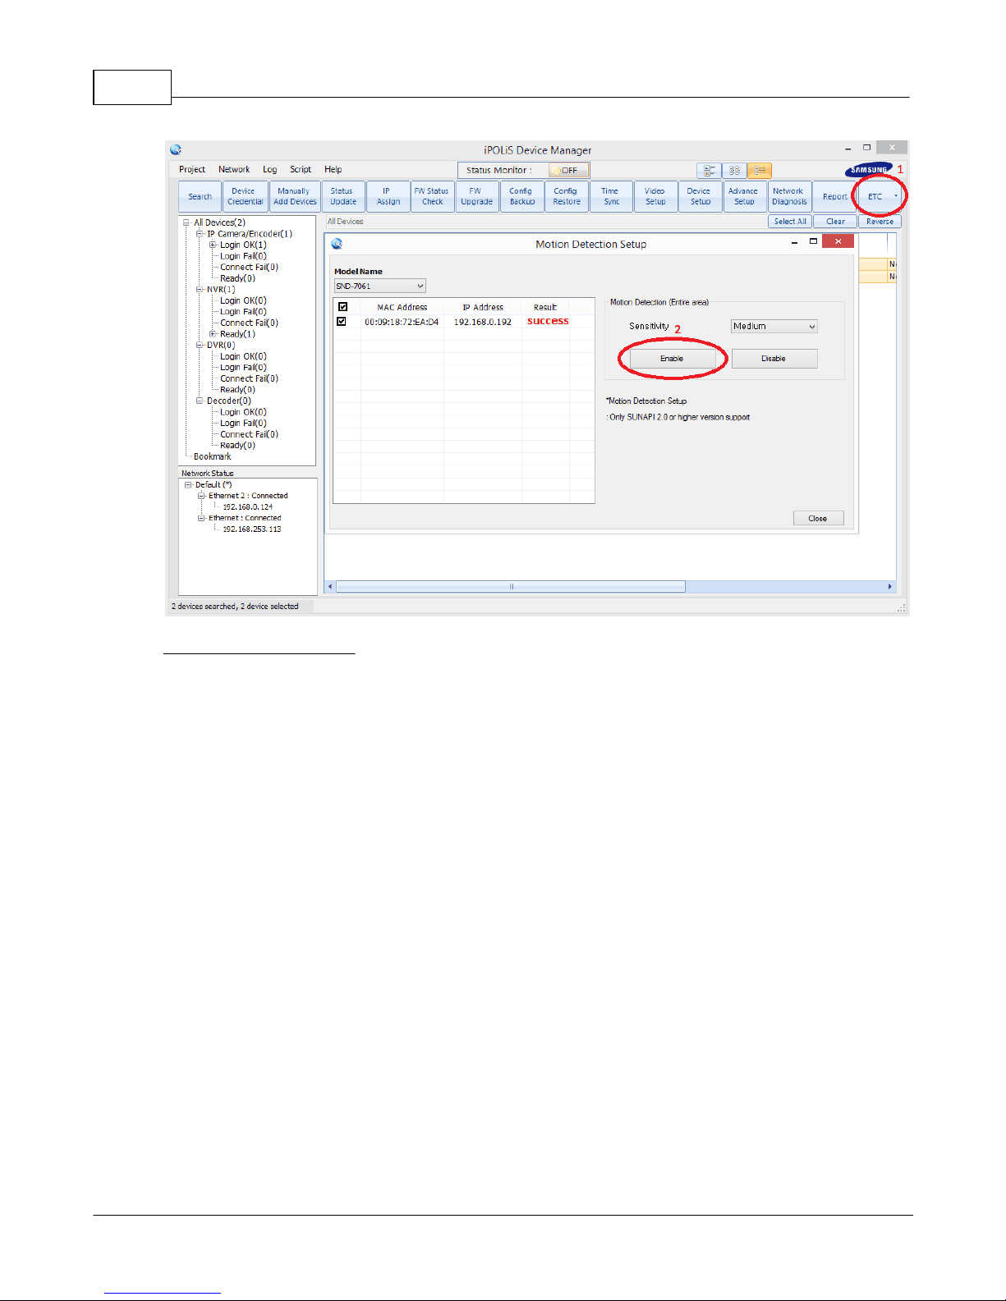Open Config Backup
The width and height of the screenshot is (1006, 1301).
[521, 197]
